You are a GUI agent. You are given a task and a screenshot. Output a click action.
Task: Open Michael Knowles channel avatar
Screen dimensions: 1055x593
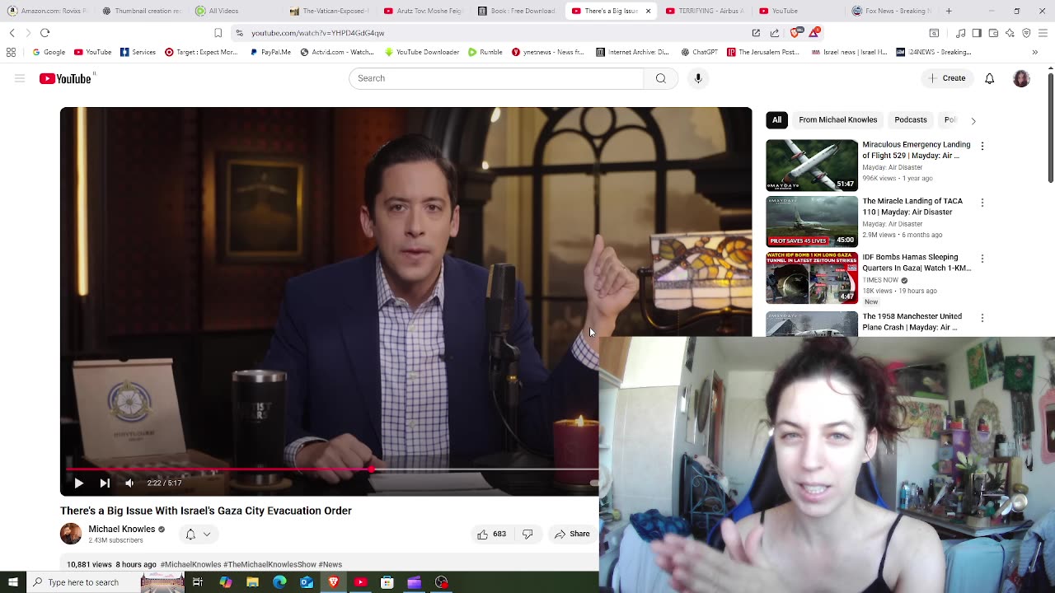pyautogui.click(x=71, y=534)
